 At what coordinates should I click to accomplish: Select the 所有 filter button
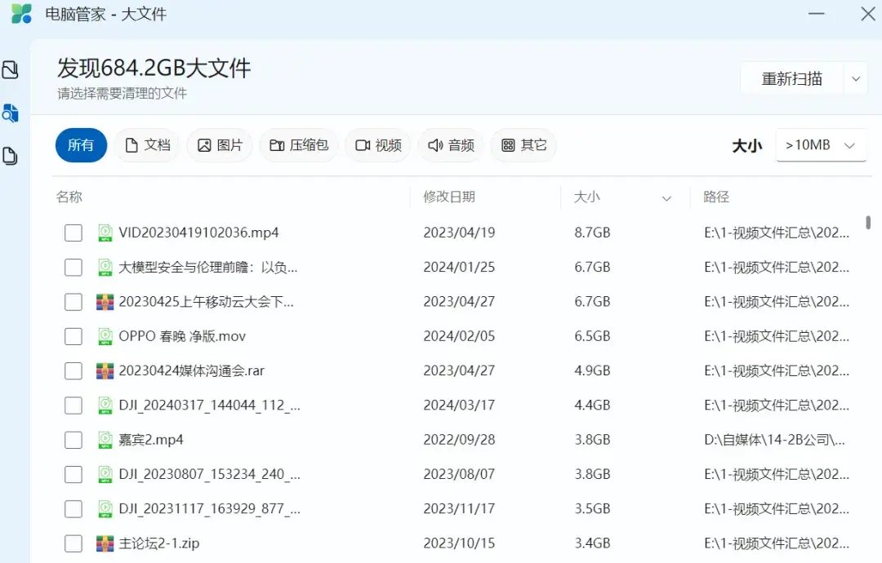(80, 145)
